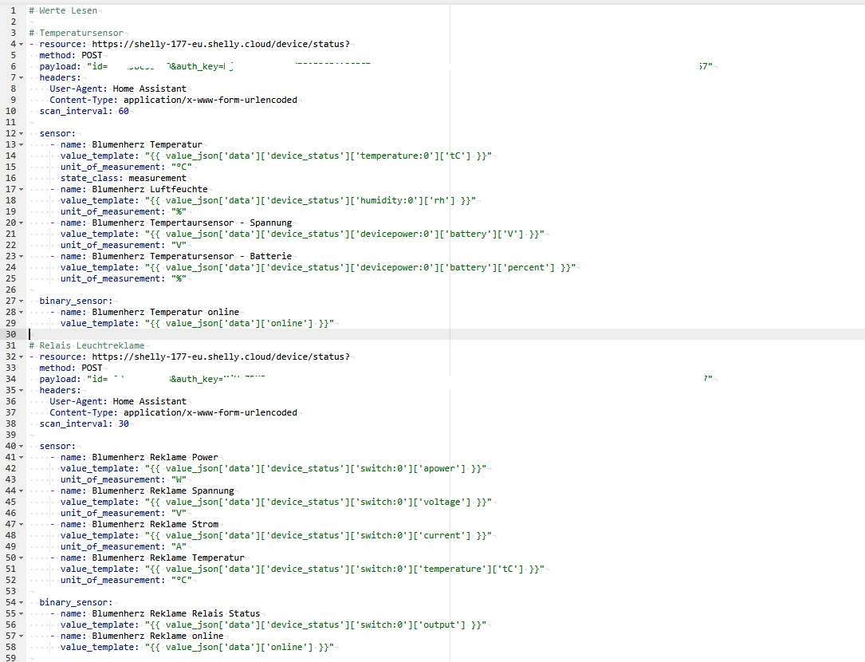Click line number 30 in the gutter
865x662 pixels.
pyautogui.click(x=11, y=334)
